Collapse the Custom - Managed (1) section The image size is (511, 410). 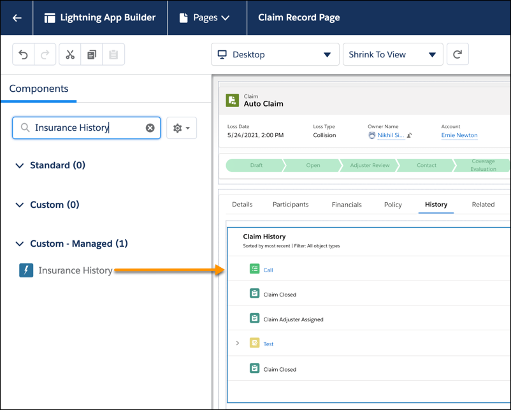pos(20,244)
